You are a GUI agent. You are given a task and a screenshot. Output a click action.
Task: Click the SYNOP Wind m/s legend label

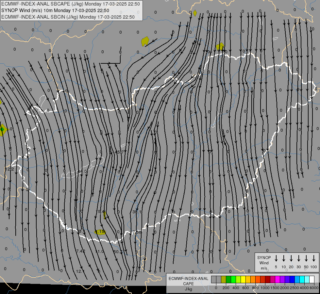[264, 263]
